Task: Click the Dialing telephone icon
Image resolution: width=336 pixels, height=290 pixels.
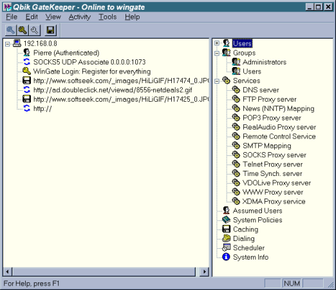Action: pyautogui.click(x=227, y=238)
